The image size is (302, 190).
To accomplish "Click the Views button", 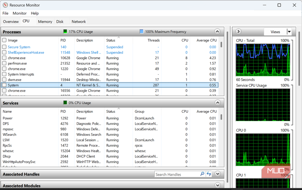I will click(x=275, y=32).
